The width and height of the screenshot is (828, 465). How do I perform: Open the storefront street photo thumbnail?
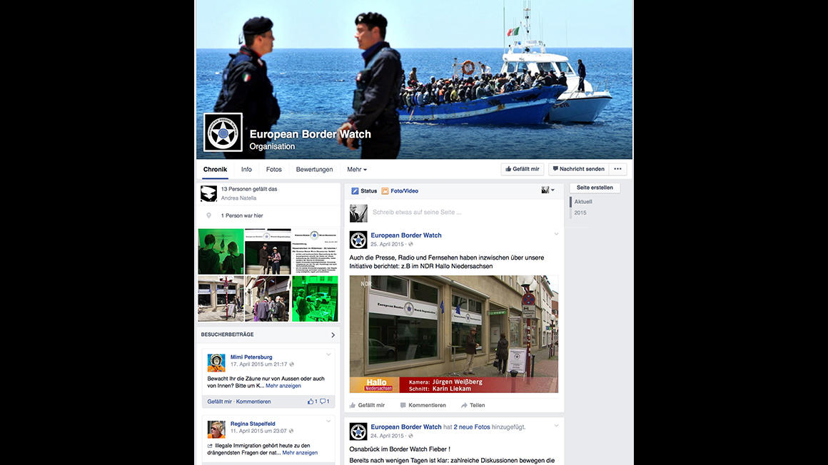click(221, 299)
